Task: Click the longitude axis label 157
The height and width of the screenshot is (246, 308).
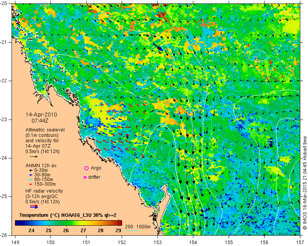Action: point(300,243)
